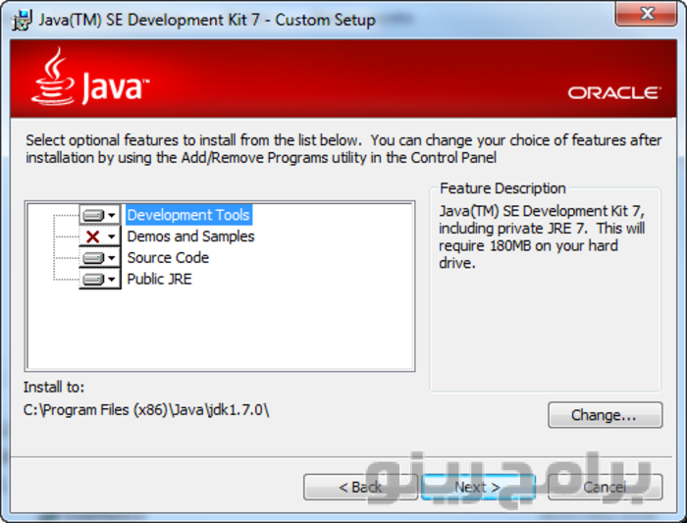
Task: Close the Custom Setup window
Action: 646,14
